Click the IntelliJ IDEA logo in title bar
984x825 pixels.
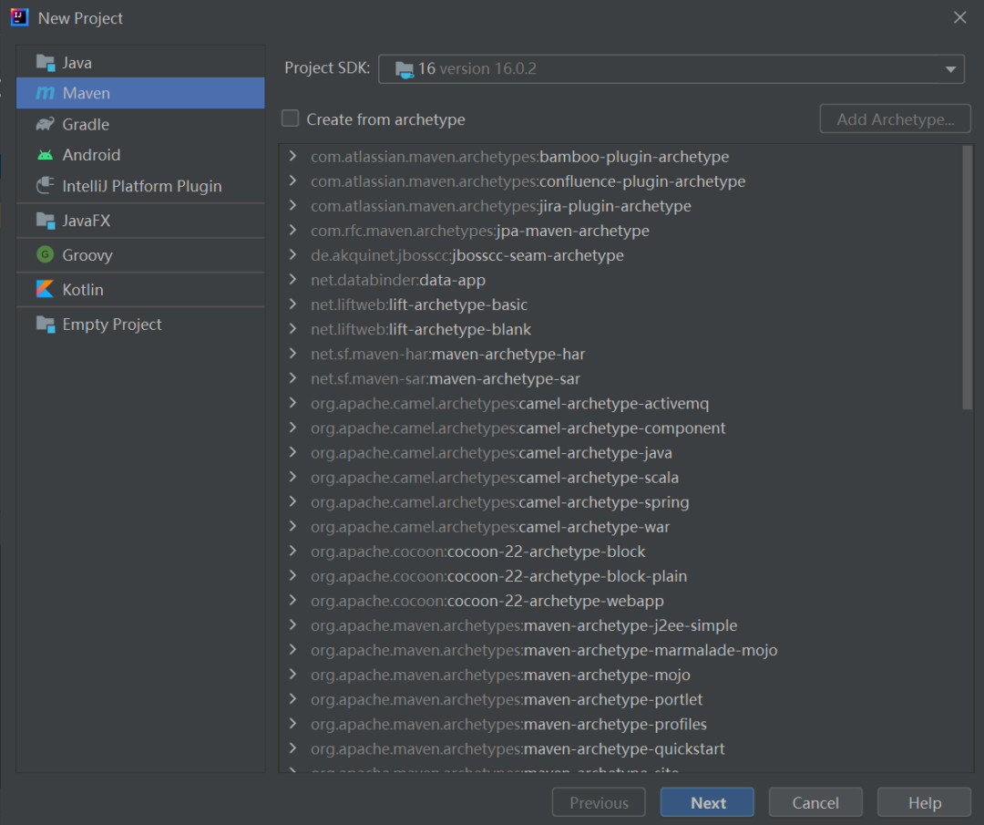tap(19, 17)
